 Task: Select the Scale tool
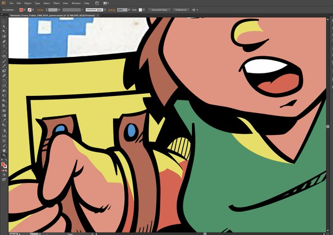click(x=4, y=86)
